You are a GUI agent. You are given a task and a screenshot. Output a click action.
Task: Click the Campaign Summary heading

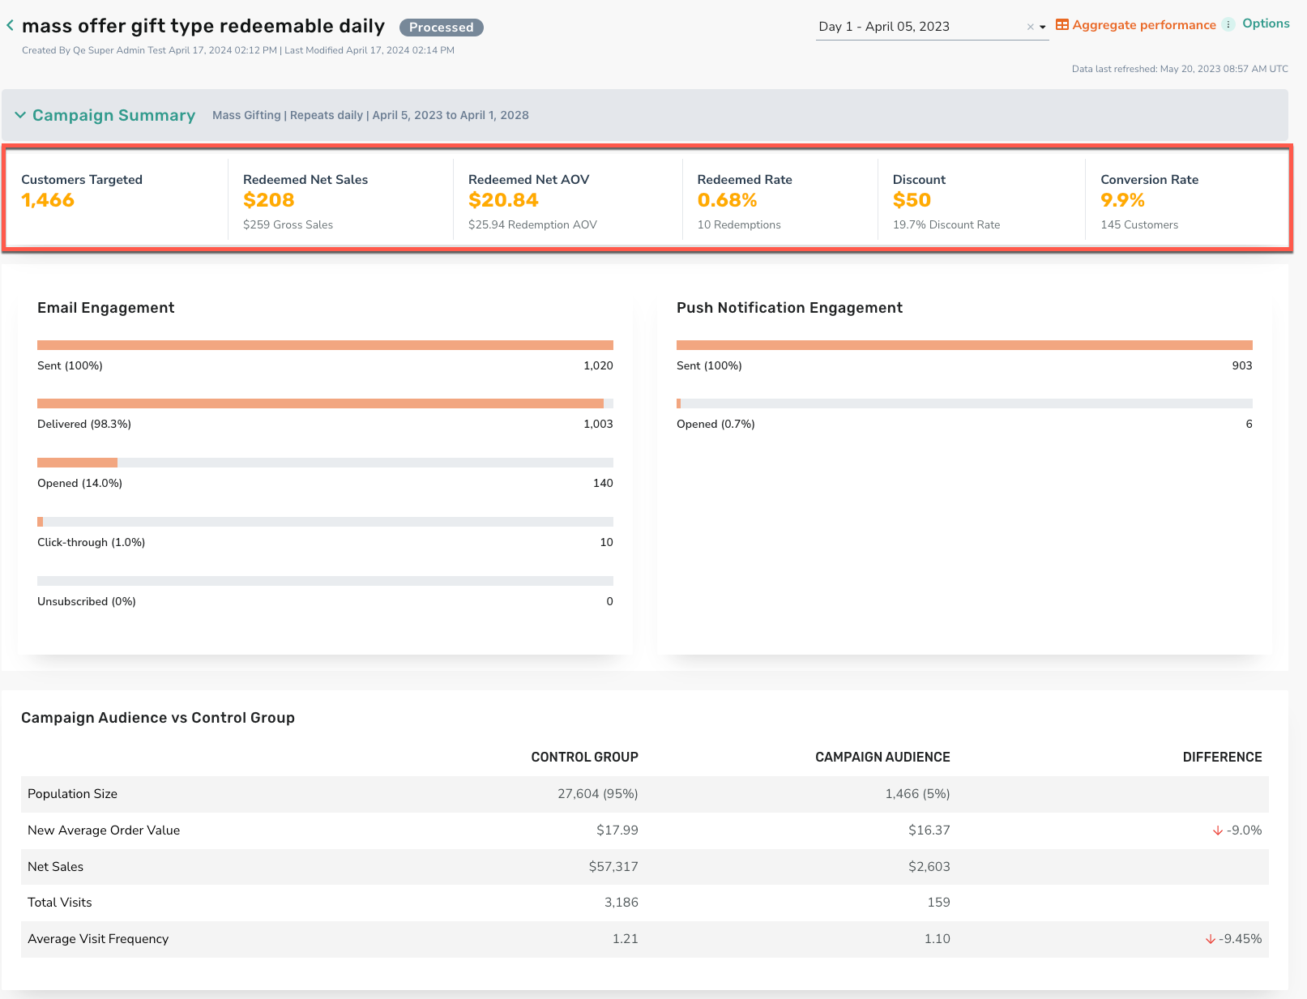coord(113,115)
